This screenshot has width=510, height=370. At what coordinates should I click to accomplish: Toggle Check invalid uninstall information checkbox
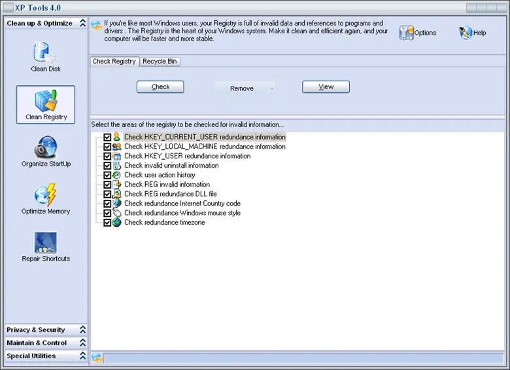point(107,166)
